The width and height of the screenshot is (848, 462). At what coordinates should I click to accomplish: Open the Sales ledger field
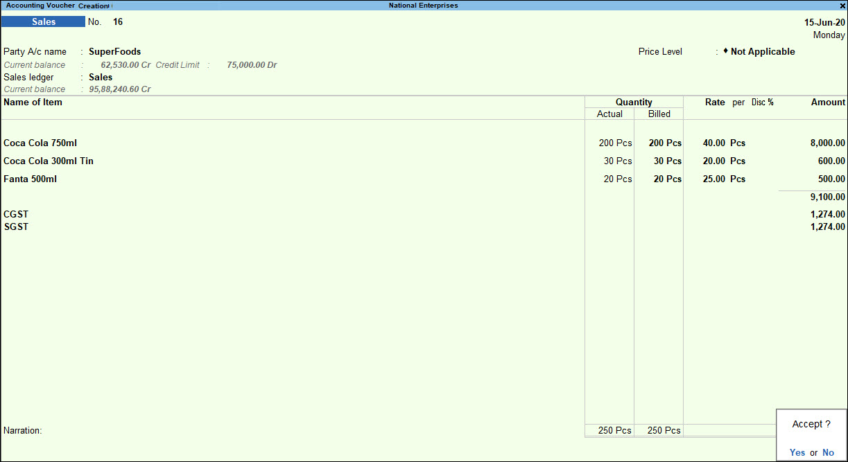point(101,77)
